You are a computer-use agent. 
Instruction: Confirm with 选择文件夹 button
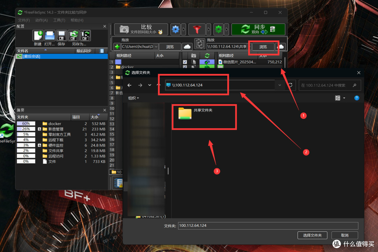[312, 235]
